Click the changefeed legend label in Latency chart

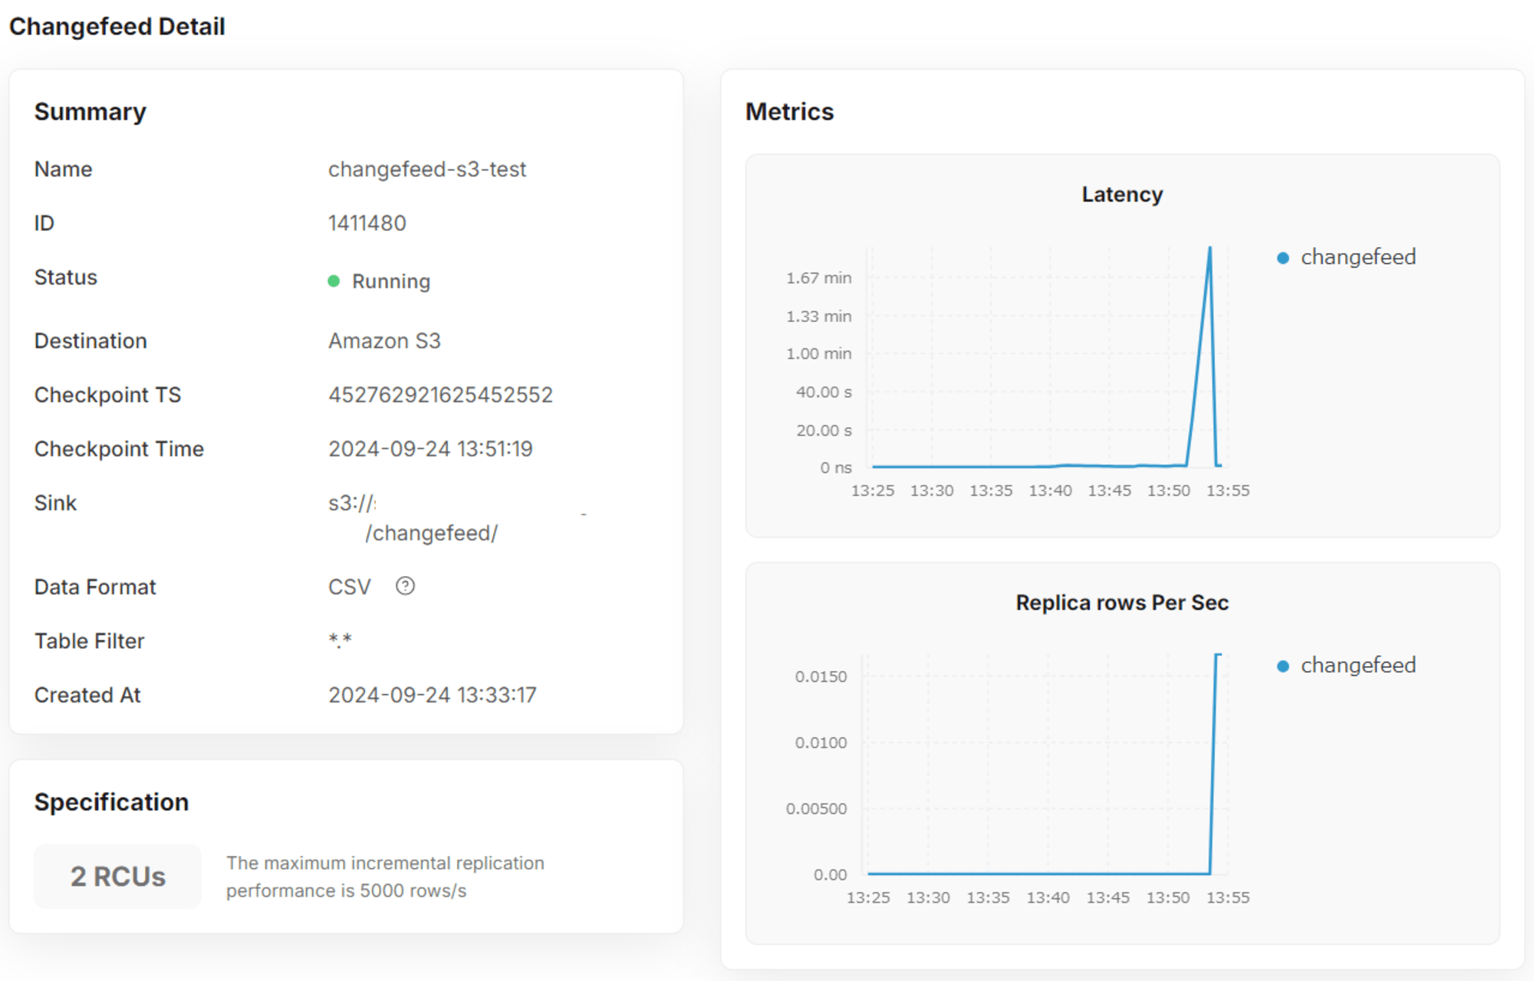[x=1358, y=257]
